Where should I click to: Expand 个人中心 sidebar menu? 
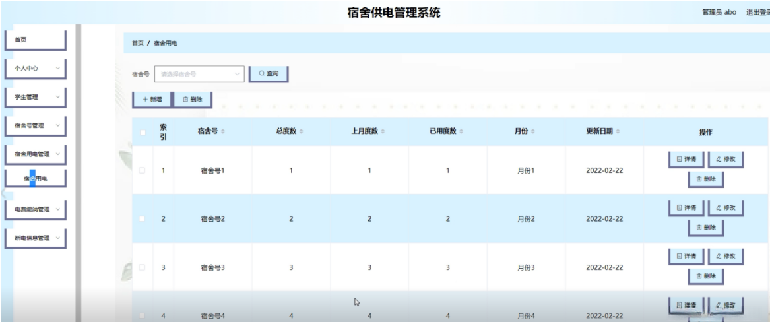tap(36, 69)
